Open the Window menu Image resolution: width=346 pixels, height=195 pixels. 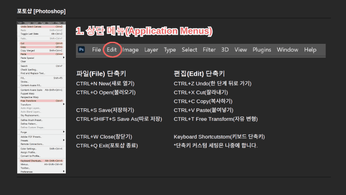287,50
